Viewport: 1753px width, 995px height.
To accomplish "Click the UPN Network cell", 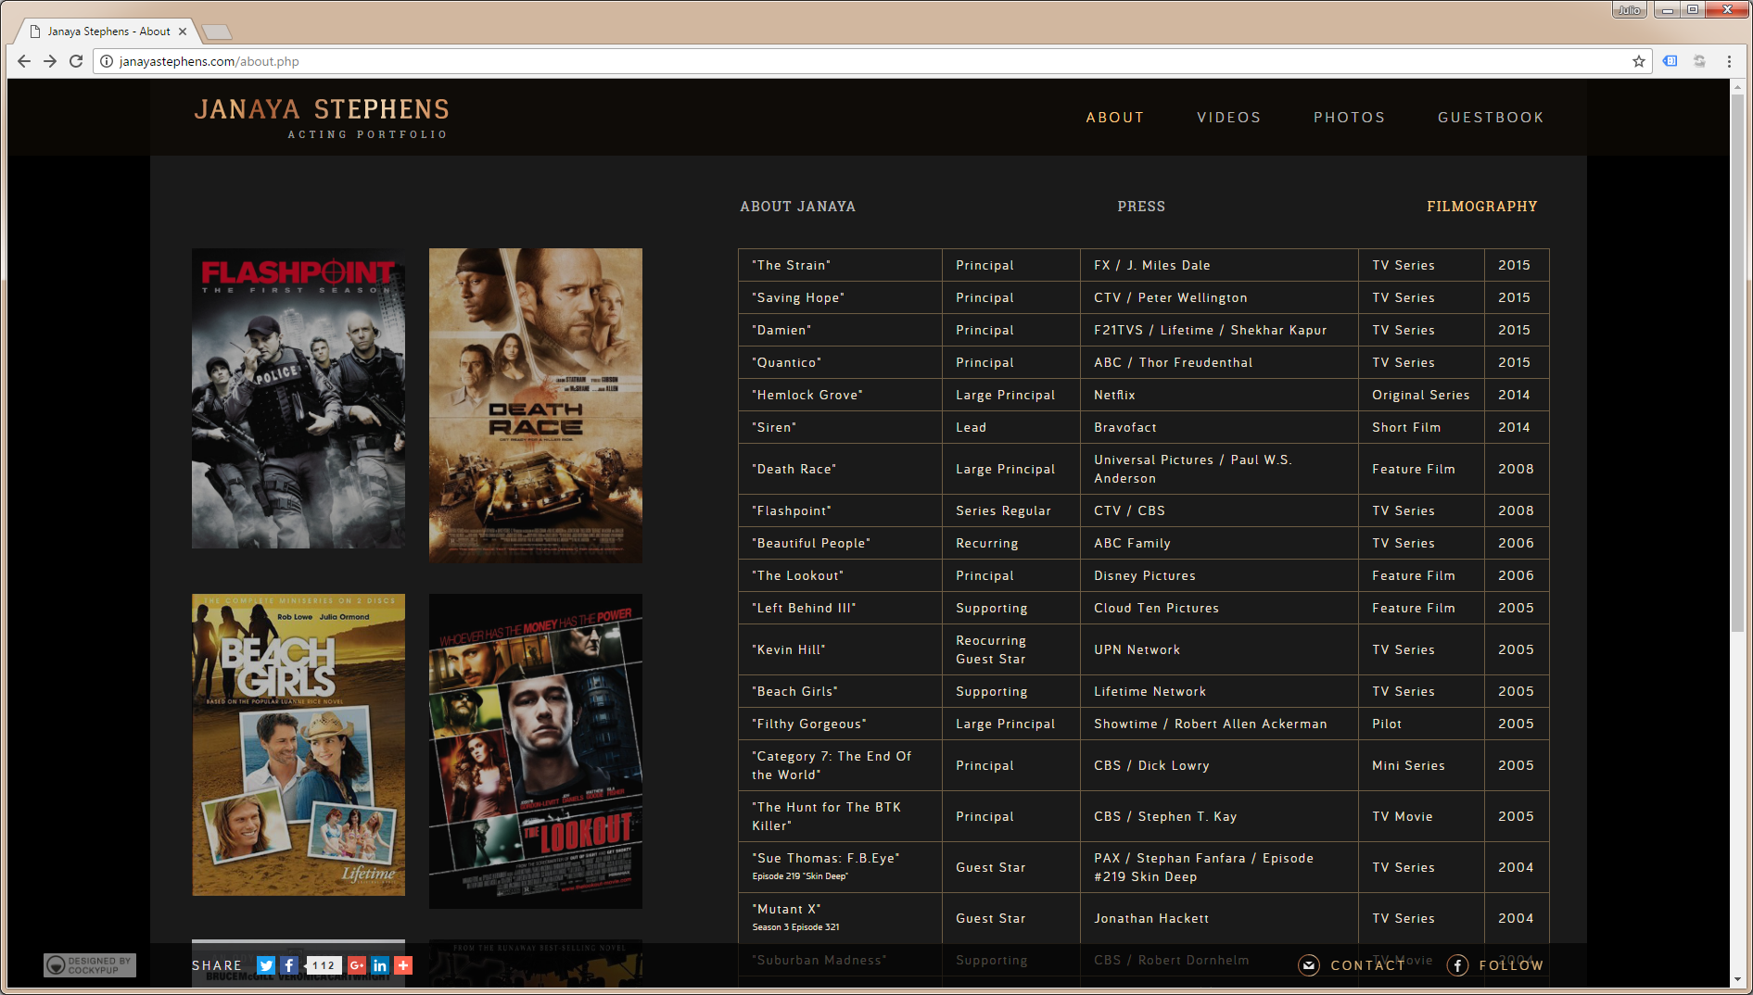I will 1219,649.
